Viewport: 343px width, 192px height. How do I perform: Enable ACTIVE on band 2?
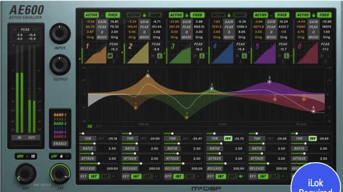[134, 15]
